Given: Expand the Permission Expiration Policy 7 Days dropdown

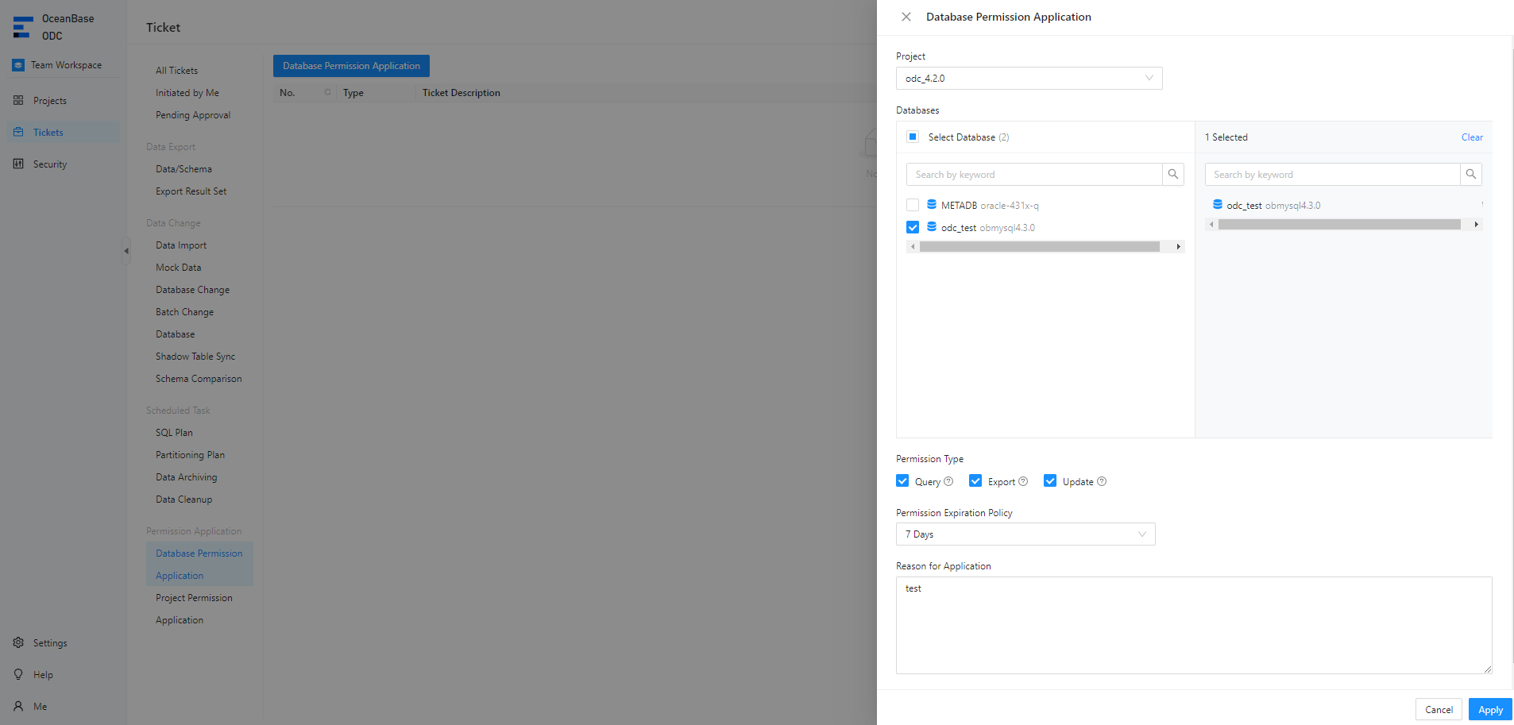Looking at the screenshot, I should [1025, 534].
